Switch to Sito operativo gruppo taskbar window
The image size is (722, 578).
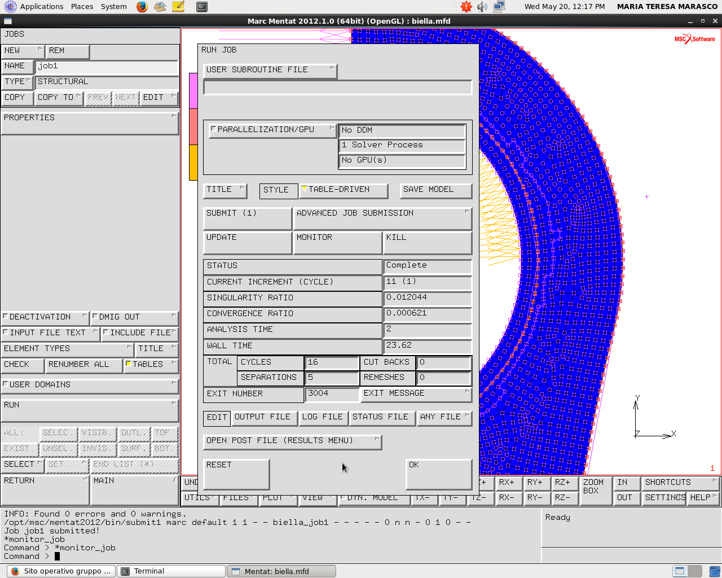[x=61, y=571]
